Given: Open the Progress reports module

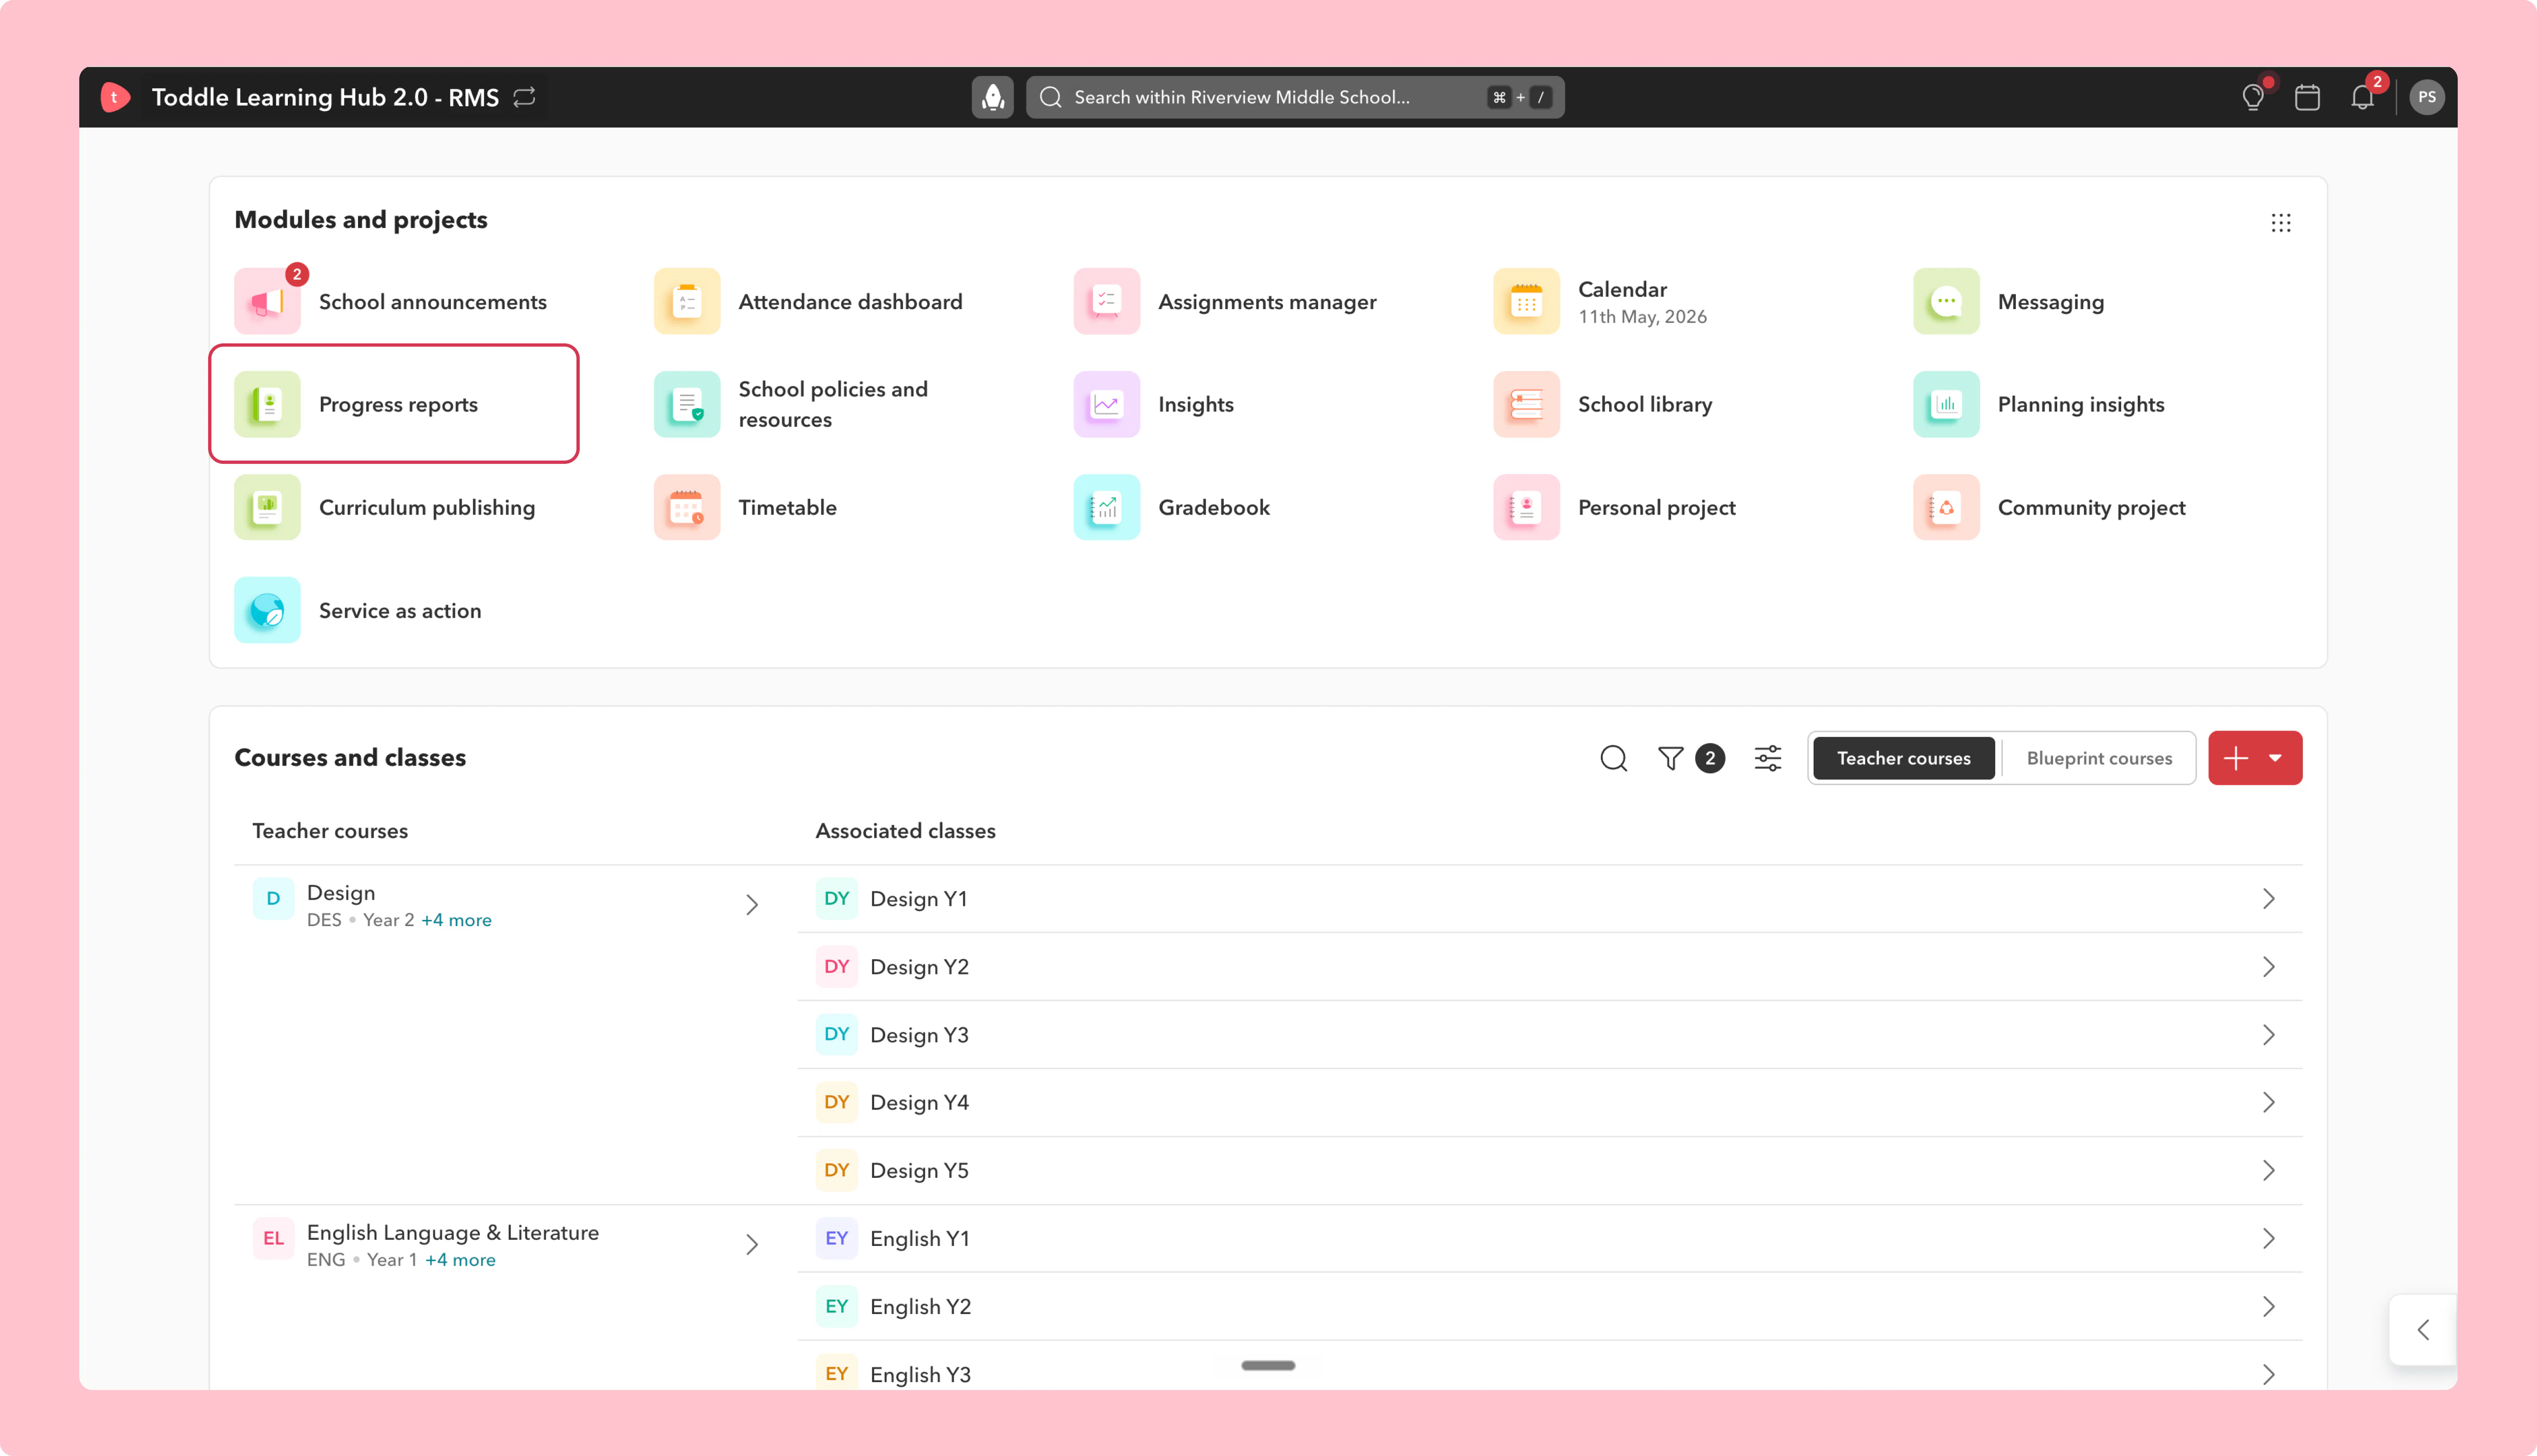Looking at the screenshot, I should [x=394, y=404].
